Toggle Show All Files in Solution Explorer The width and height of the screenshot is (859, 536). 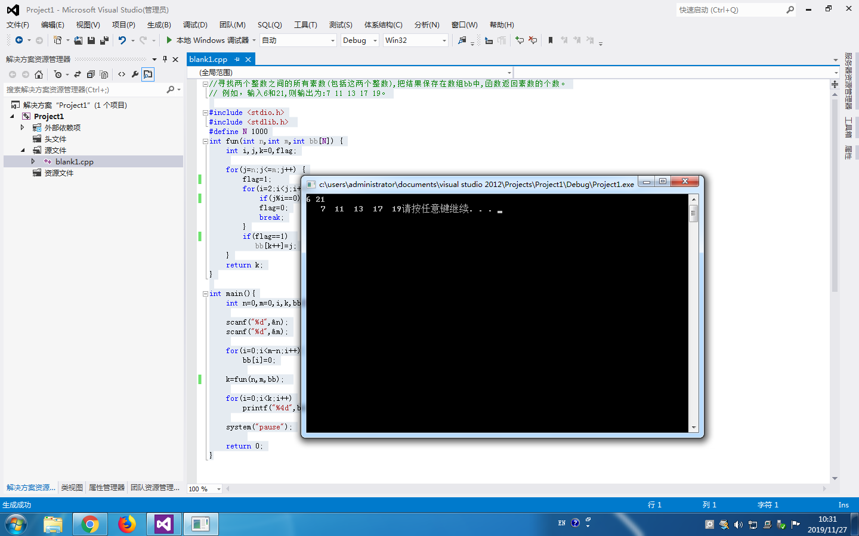tap(104, 74)
